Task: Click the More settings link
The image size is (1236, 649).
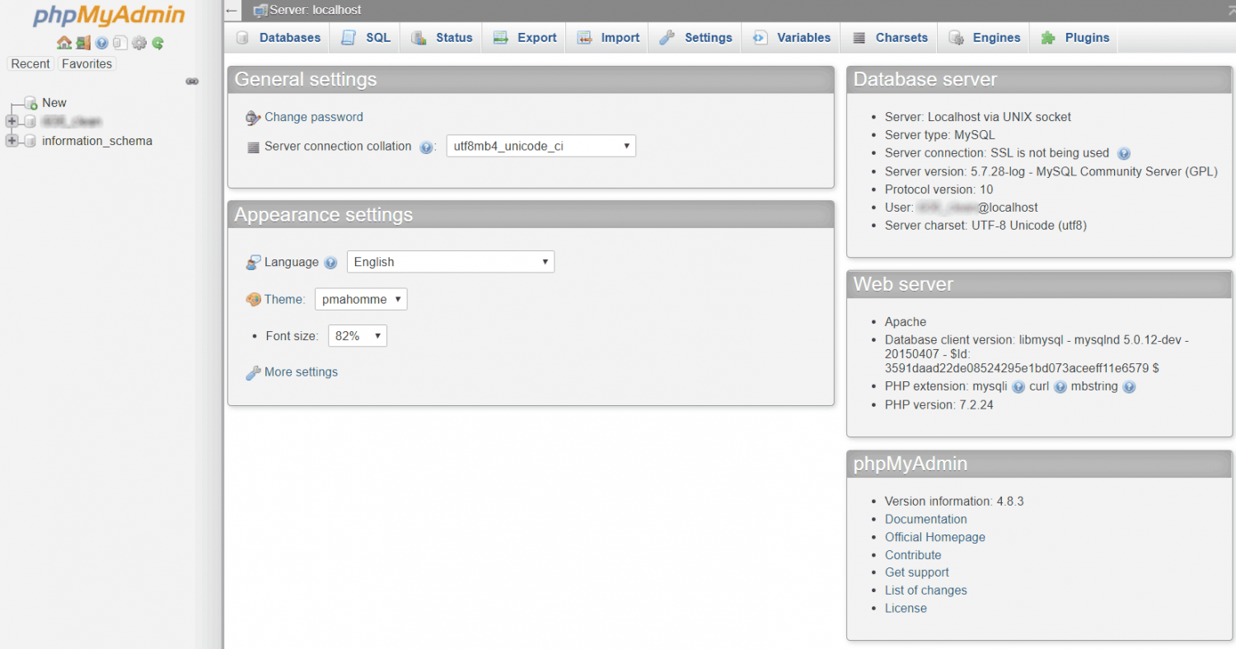Action: pyautogui.click(x=301, y=372)
